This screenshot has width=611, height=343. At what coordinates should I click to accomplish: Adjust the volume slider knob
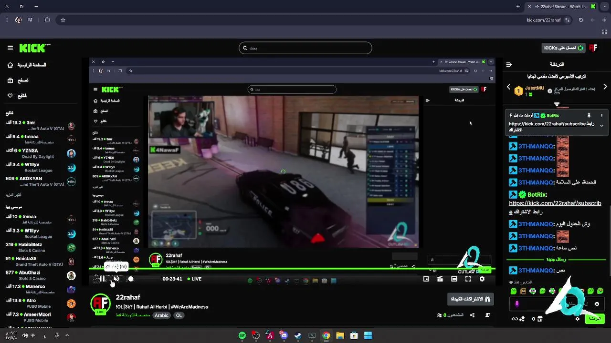tap(130, 279)
